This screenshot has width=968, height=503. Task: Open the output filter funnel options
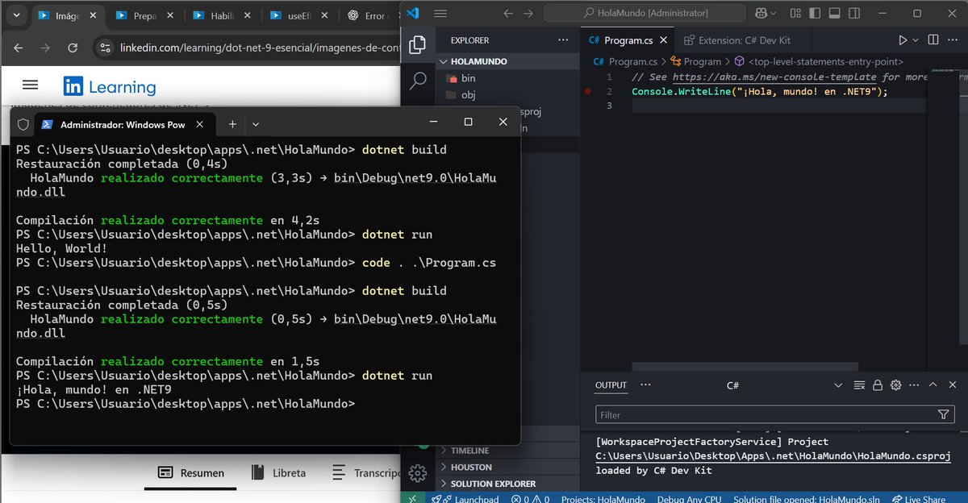click(x=944, y=414)
